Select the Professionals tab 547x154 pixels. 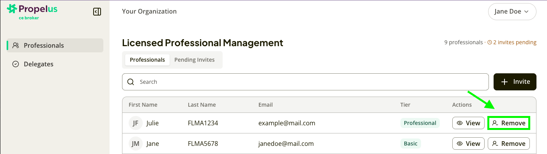(147, 60)
